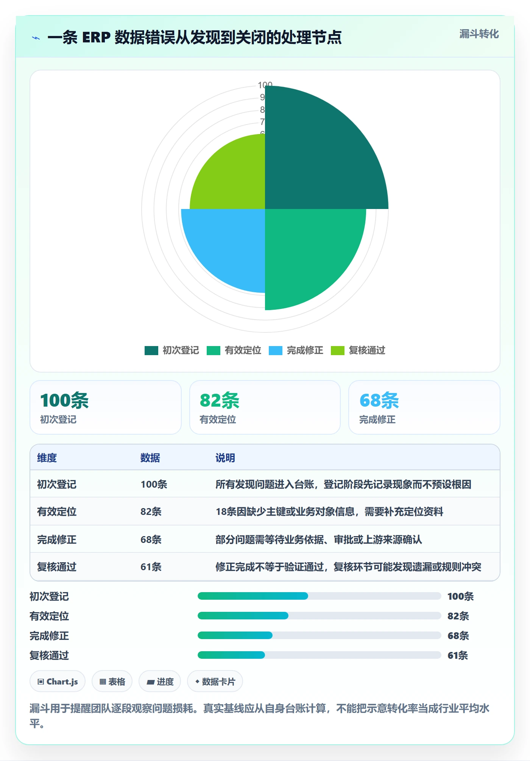Image resolution: width=530 pixels, height=761 pixels.
Task: Click the page title 一条 ERP 数据错误
Action: tap(195, 37)
